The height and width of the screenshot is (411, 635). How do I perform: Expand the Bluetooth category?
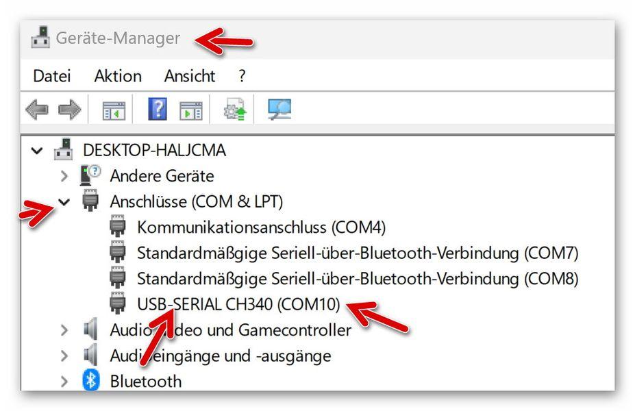[64, 381]
